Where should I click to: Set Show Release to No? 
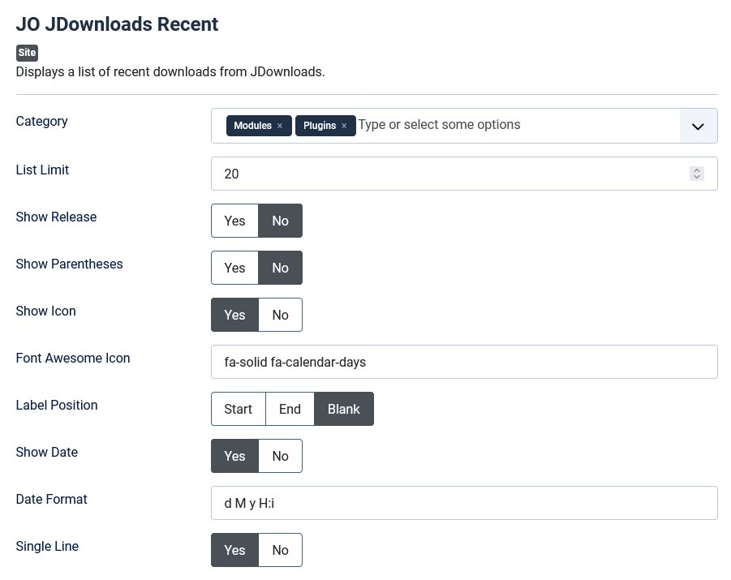tap(280, 221)
